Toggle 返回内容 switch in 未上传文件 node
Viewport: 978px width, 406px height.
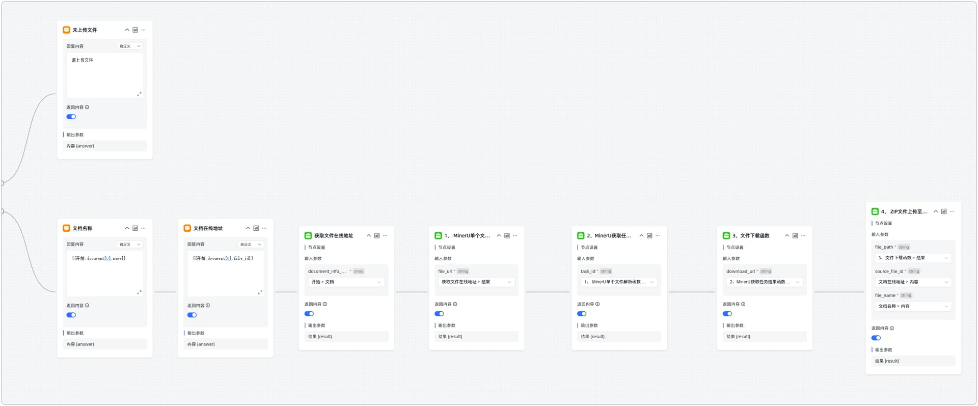[71, 117]
